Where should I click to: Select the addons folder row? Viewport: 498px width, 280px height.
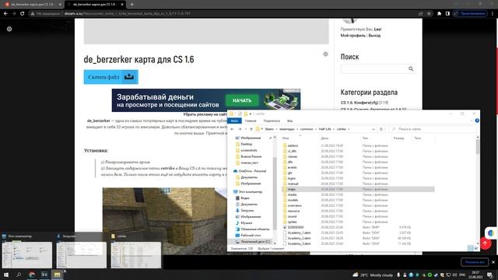coord(358,145)
